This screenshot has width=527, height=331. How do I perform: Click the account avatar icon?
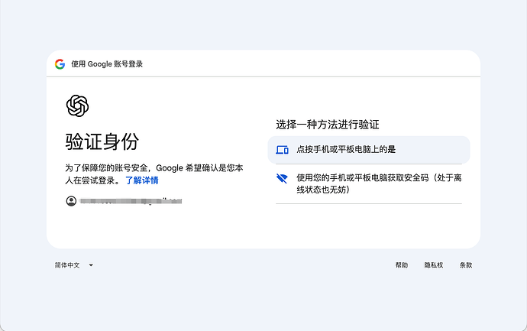71,201
